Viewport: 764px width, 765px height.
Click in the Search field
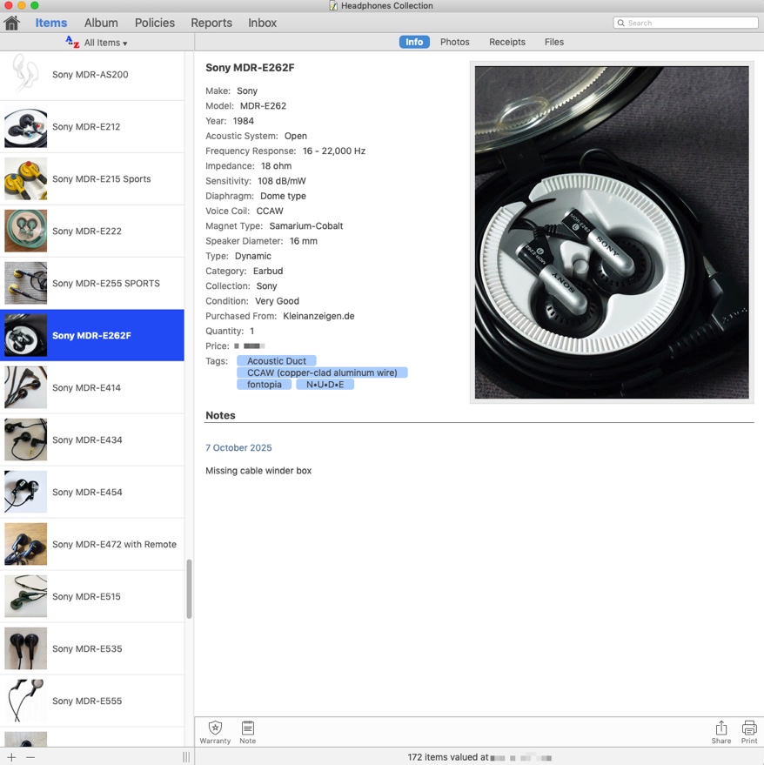(686, 23)
